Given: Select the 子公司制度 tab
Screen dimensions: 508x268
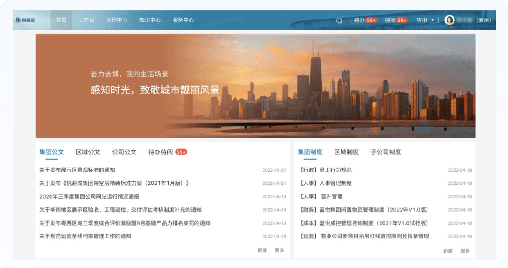Looking at the screenshot, I should [386, 152].
